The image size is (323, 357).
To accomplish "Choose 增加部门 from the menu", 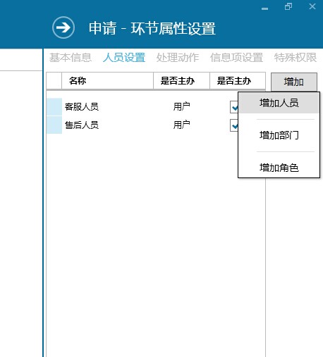I will [x=279, y=135].
